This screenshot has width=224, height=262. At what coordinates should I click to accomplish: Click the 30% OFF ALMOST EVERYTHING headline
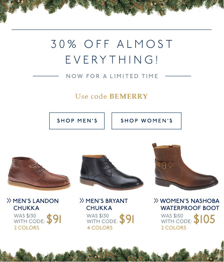pos(112,52)
